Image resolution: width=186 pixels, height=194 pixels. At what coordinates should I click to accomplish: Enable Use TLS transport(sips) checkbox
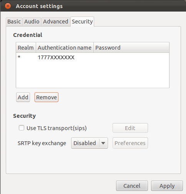(x=22, y=128)
